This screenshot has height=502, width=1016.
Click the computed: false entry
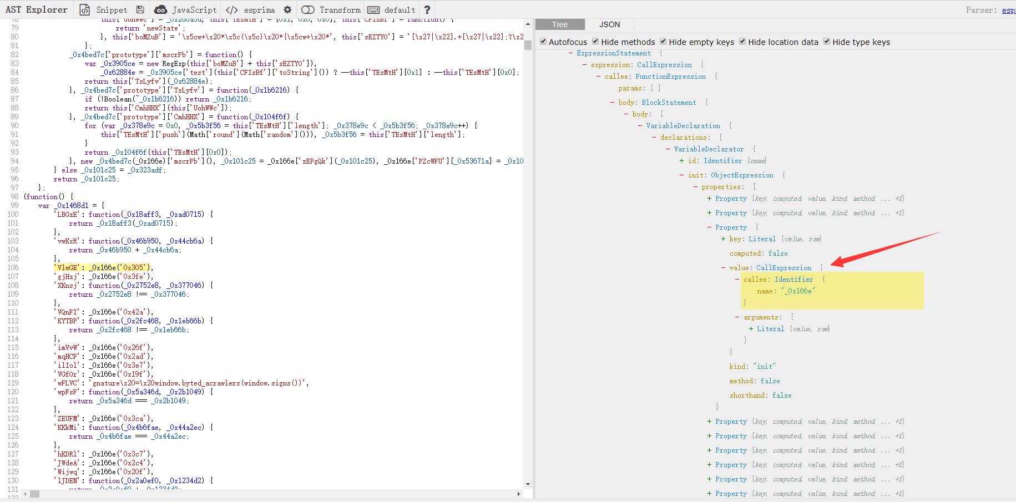click(759, 253)
